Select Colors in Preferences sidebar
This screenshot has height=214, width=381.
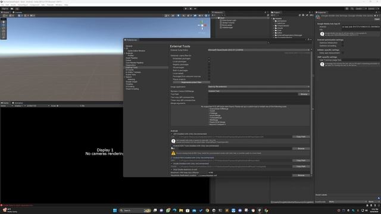[129, 61]
